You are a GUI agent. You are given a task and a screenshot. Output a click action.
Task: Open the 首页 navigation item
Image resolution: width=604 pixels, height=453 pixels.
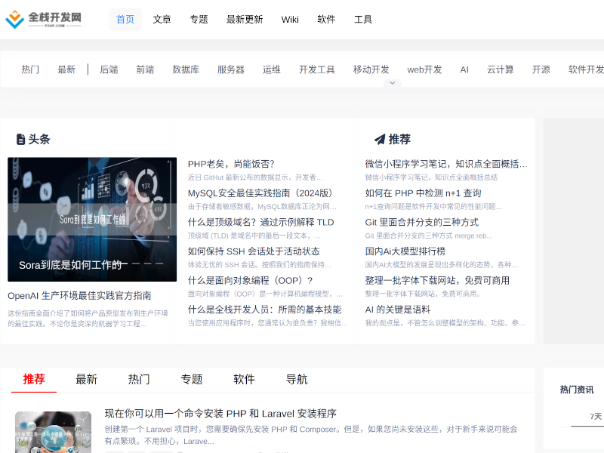click(x=125, y=20)
